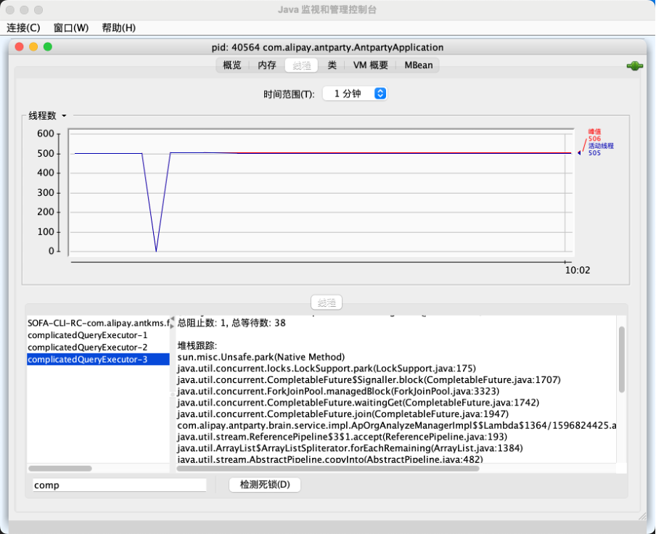
Task: Click the LockSupport.park stack trace line
Action: (327, 369)
